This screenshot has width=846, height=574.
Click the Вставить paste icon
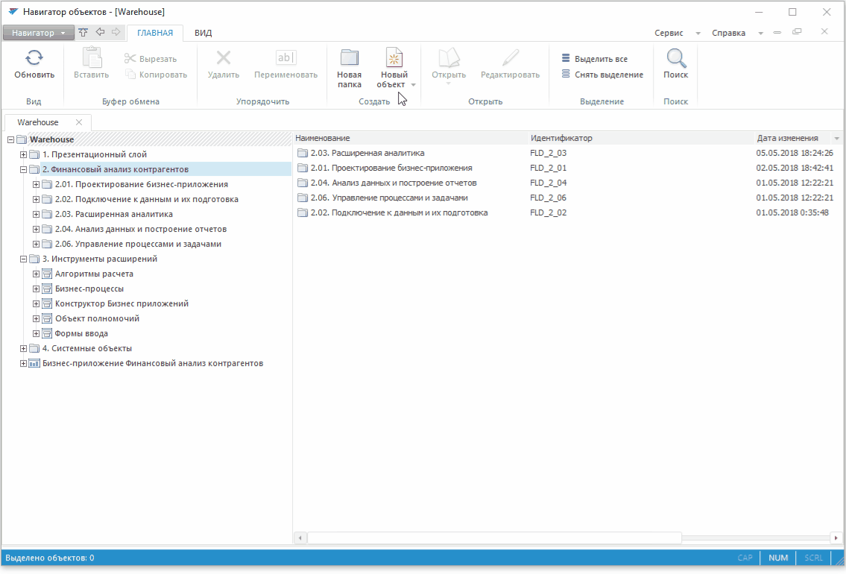coord(91,57)
